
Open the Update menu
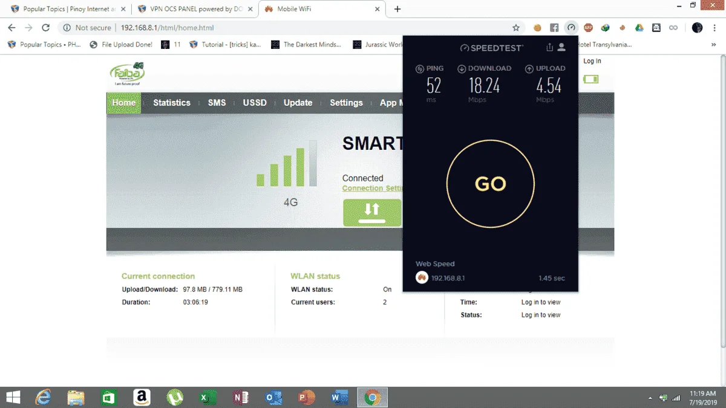(x=298, y=103)
